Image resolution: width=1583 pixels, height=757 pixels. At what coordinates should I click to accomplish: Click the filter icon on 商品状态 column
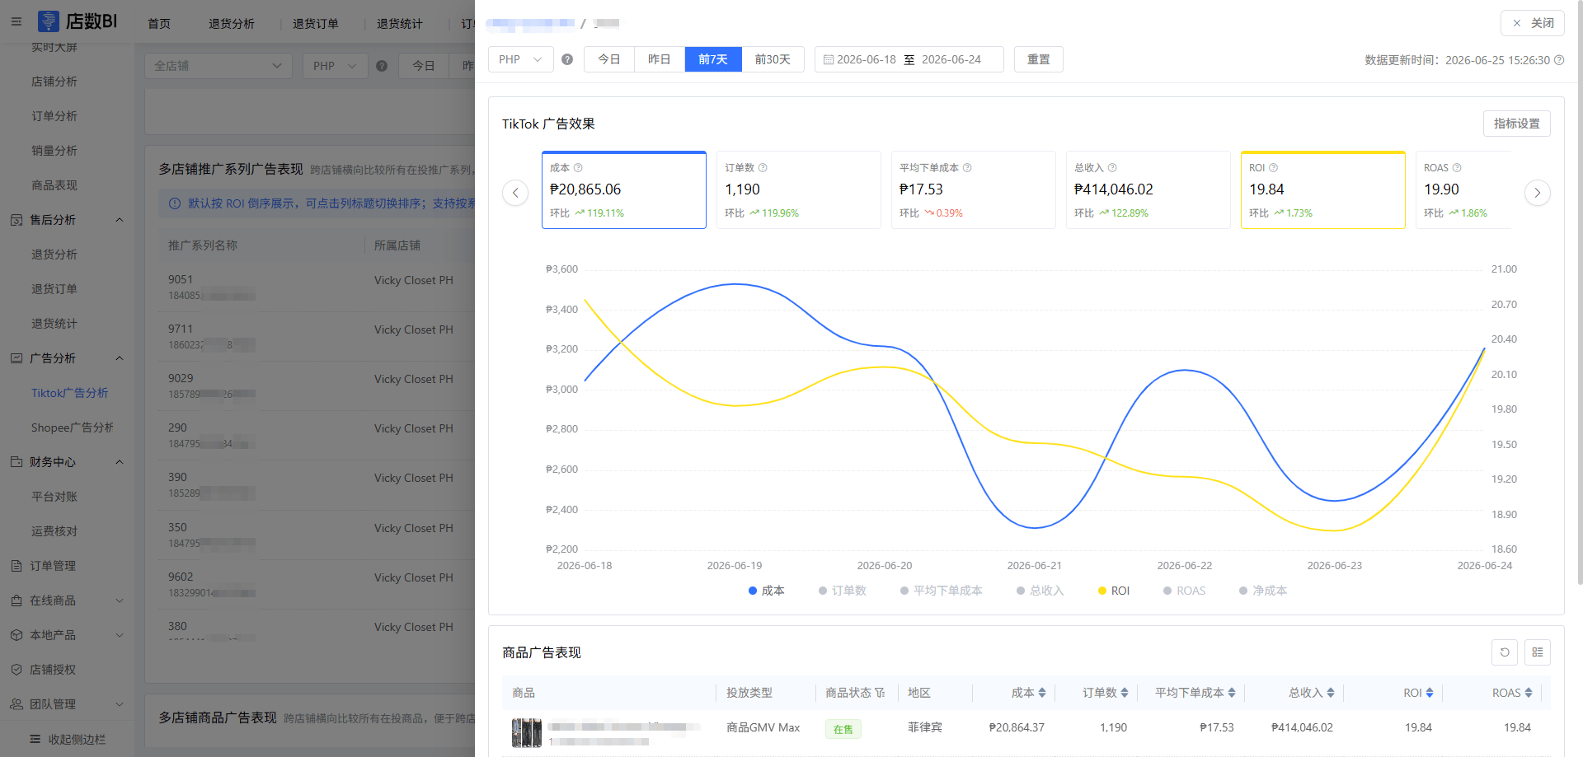click(x=880, y=693)
